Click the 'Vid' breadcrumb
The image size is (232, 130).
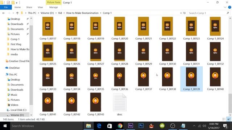point(60,13)
